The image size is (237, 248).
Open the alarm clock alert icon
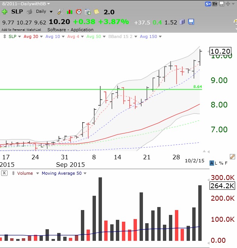tap(79, 12)
